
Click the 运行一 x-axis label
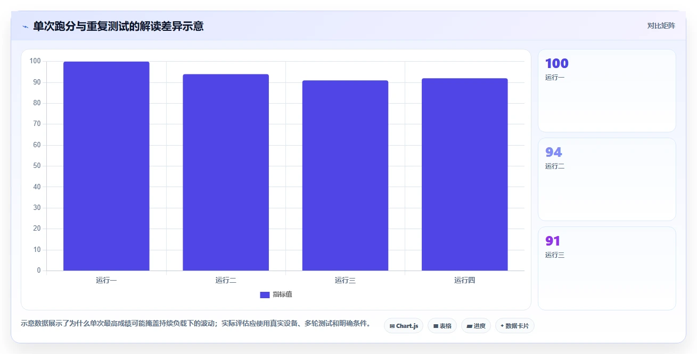pyautogui.click(x=106, y=280)
